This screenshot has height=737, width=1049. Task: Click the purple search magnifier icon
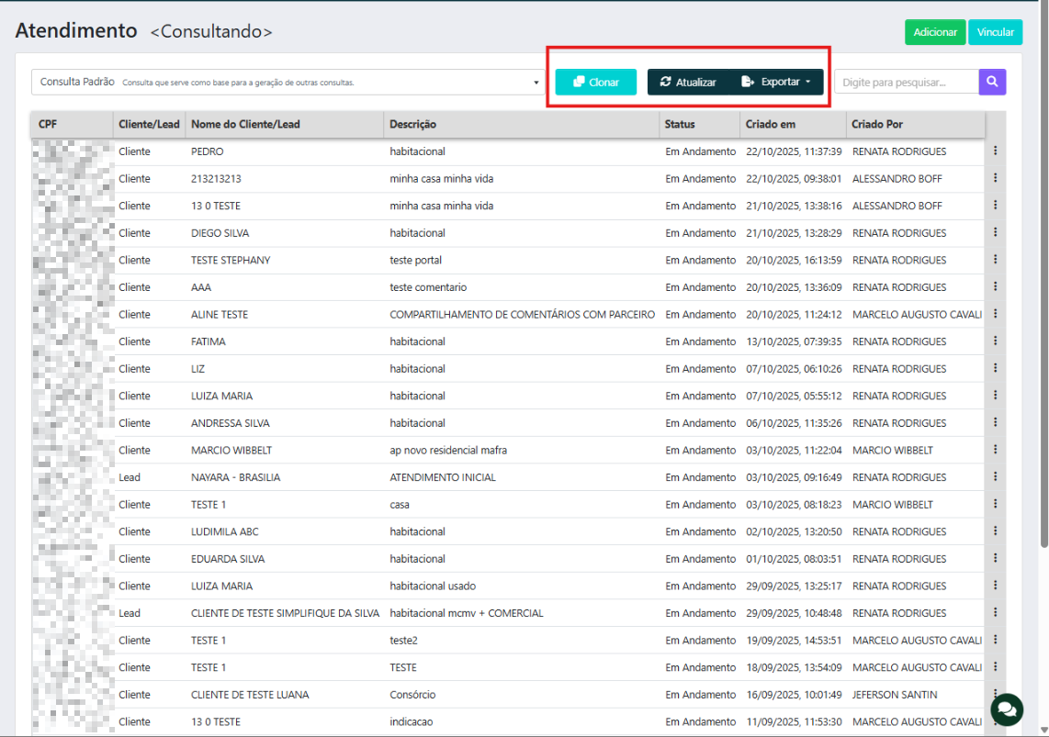(x=992, y=82)
